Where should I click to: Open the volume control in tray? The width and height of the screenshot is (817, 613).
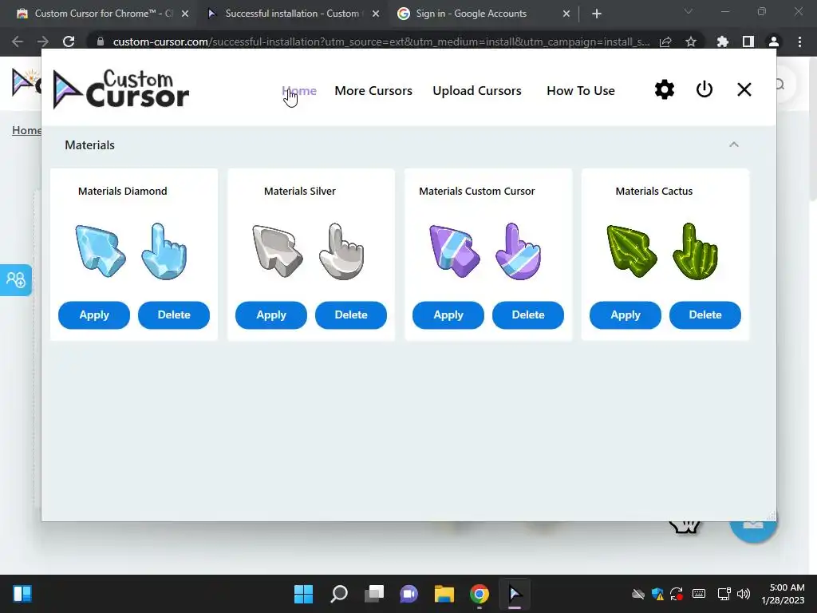click(744, 594)
